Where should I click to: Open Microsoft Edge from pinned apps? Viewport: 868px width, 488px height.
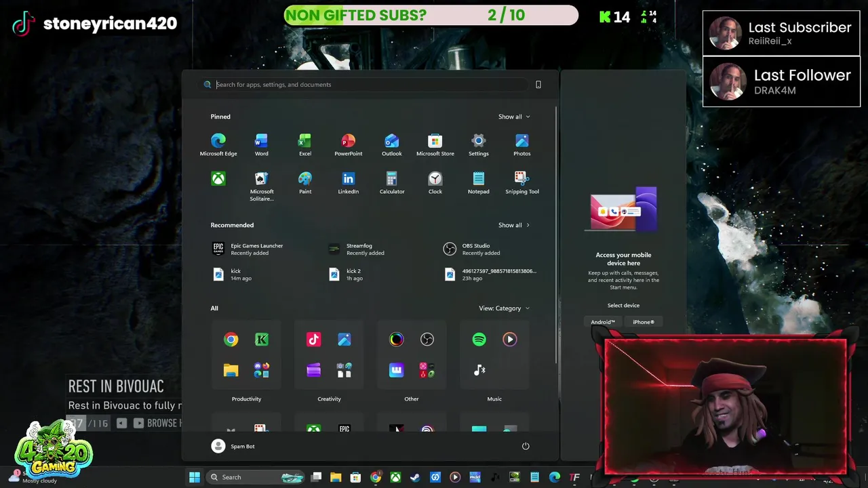coord(218,144)
